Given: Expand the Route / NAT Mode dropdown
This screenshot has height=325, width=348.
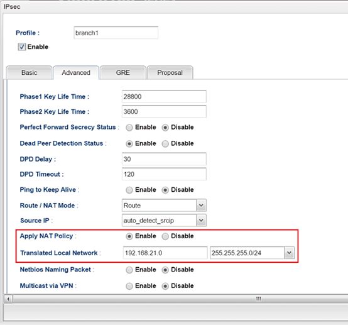Looking at the screenshot, I should click(x=201, y=206).
